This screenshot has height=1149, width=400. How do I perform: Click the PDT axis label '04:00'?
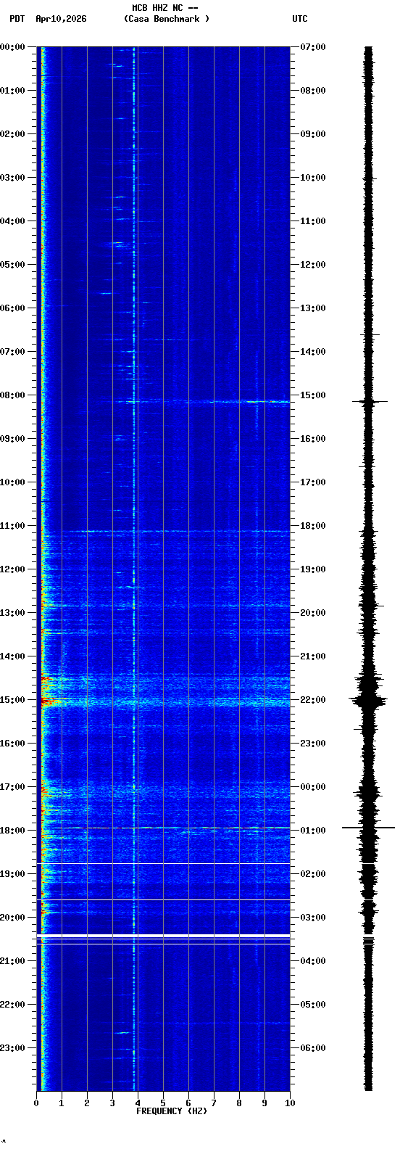[x=12, y=221]
